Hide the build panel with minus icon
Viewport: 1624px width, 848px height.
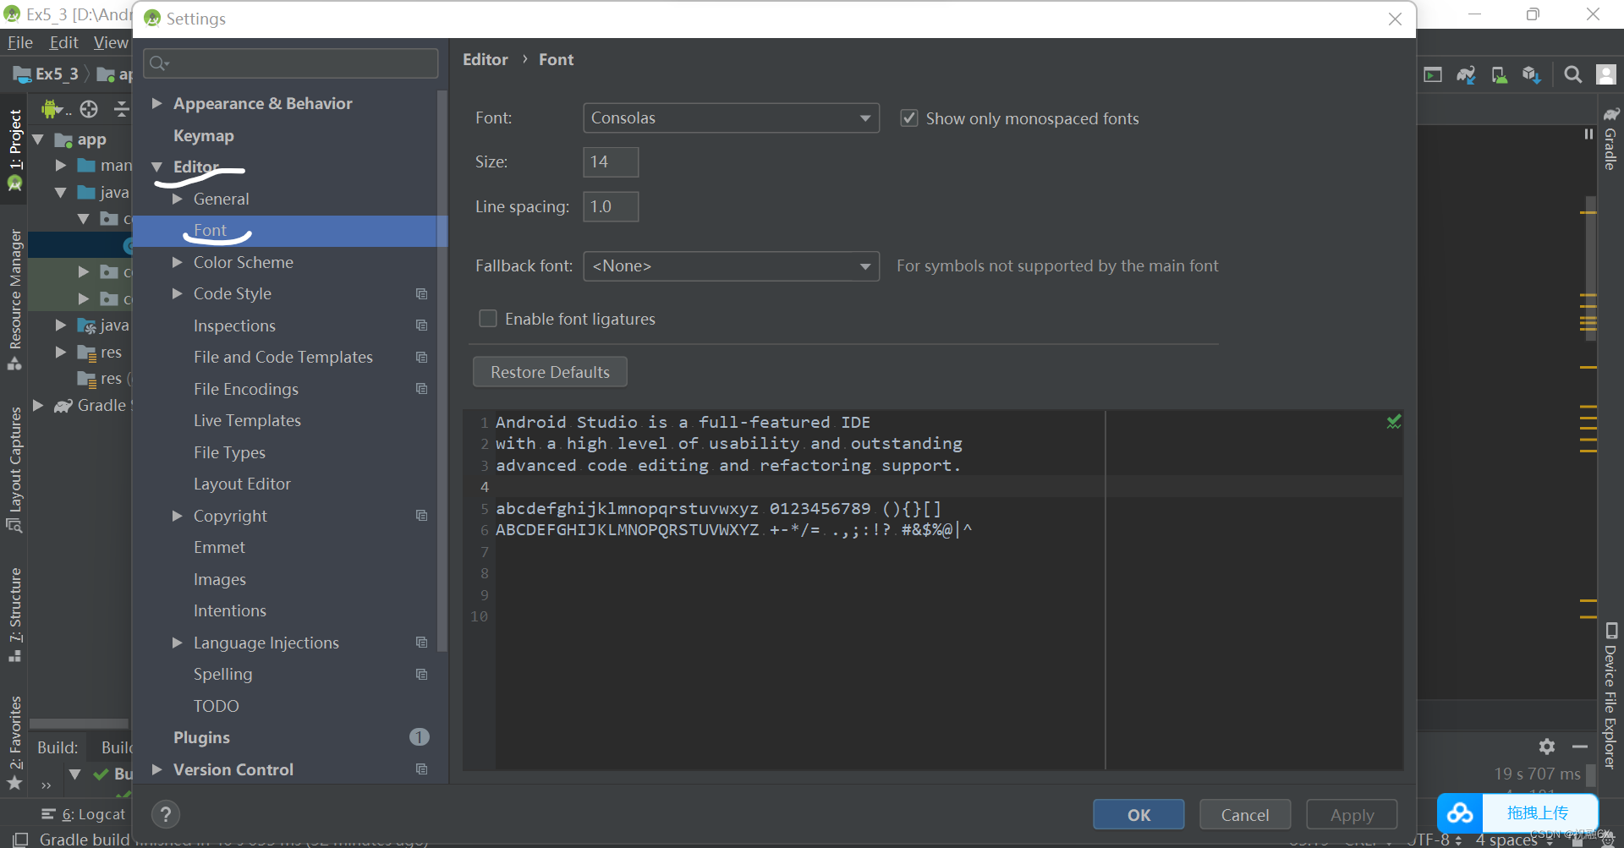1580,747
